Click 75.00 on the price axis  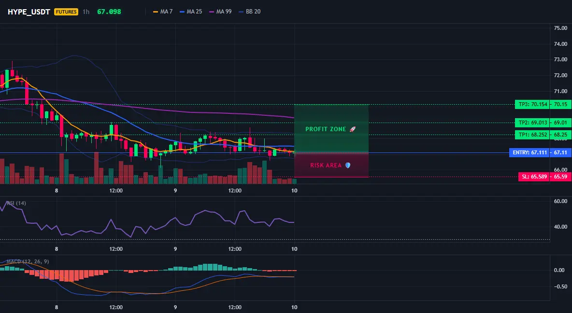coord(560,28)
